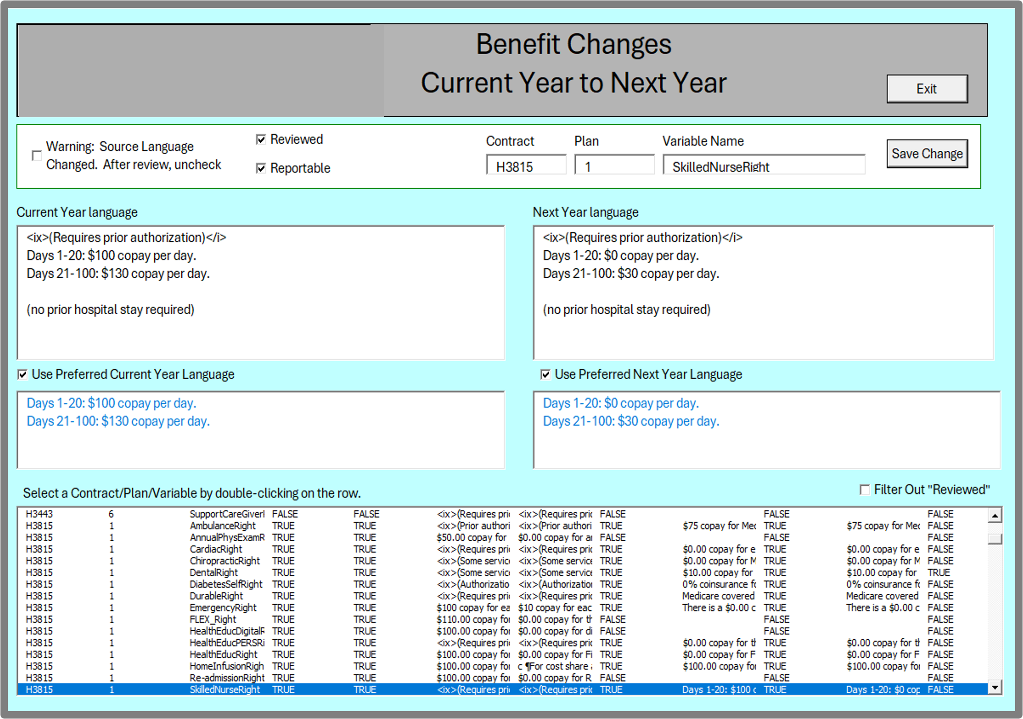
Task: Click inside the Current Year language text box
Action: (x=261, y=293)
